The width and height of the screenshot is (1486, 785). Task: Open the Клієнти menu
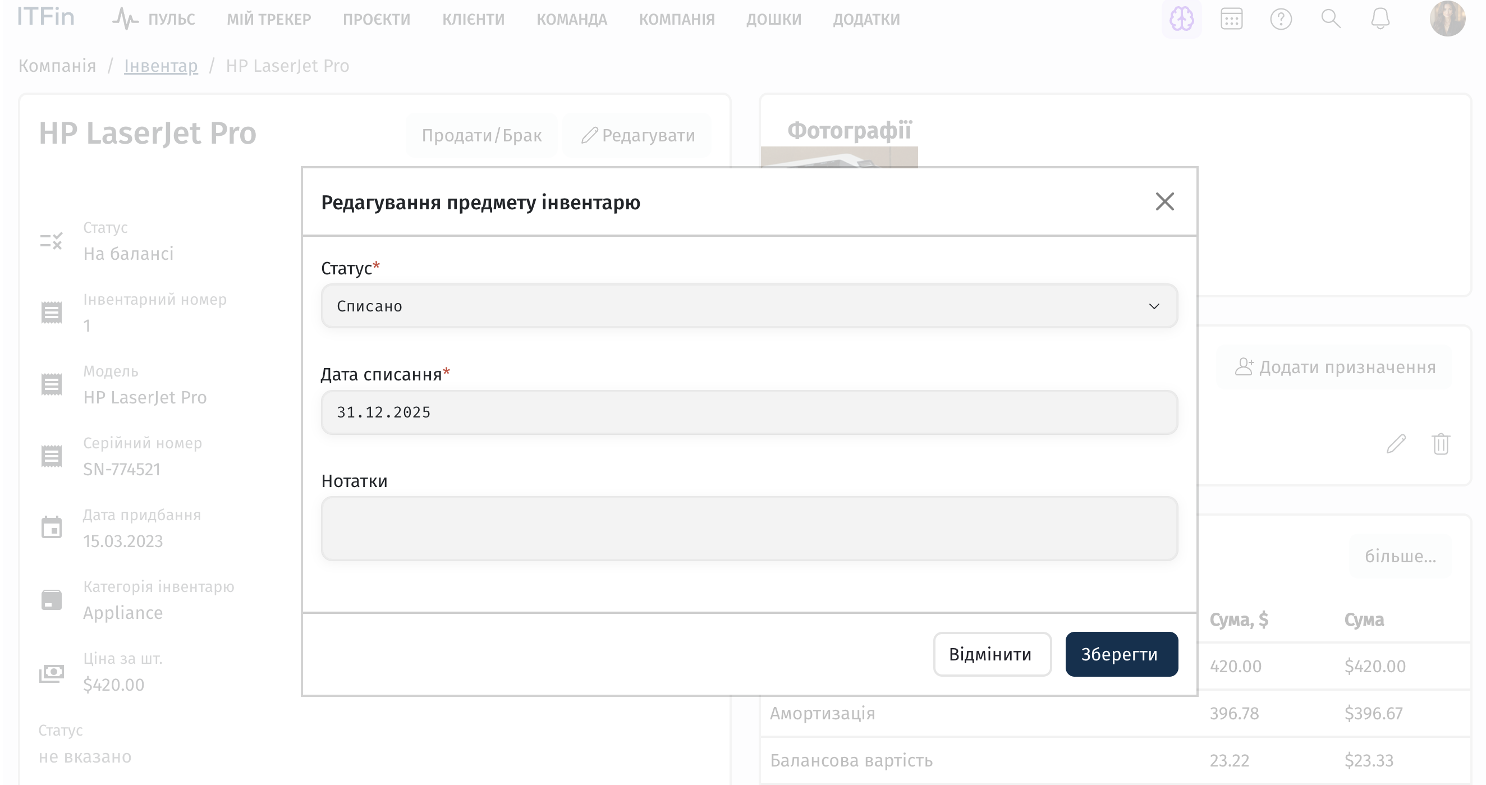pos(473,20)
